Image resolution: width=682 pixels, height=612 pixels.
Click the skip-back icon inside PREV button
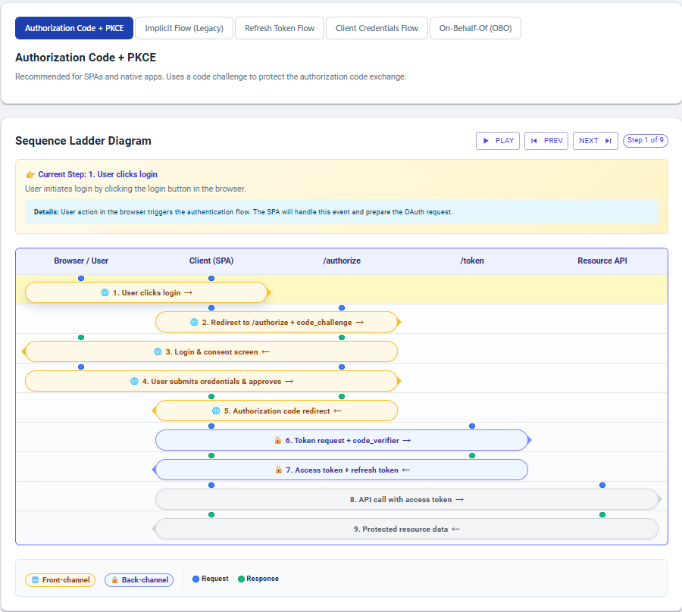(x=535, y=140)
